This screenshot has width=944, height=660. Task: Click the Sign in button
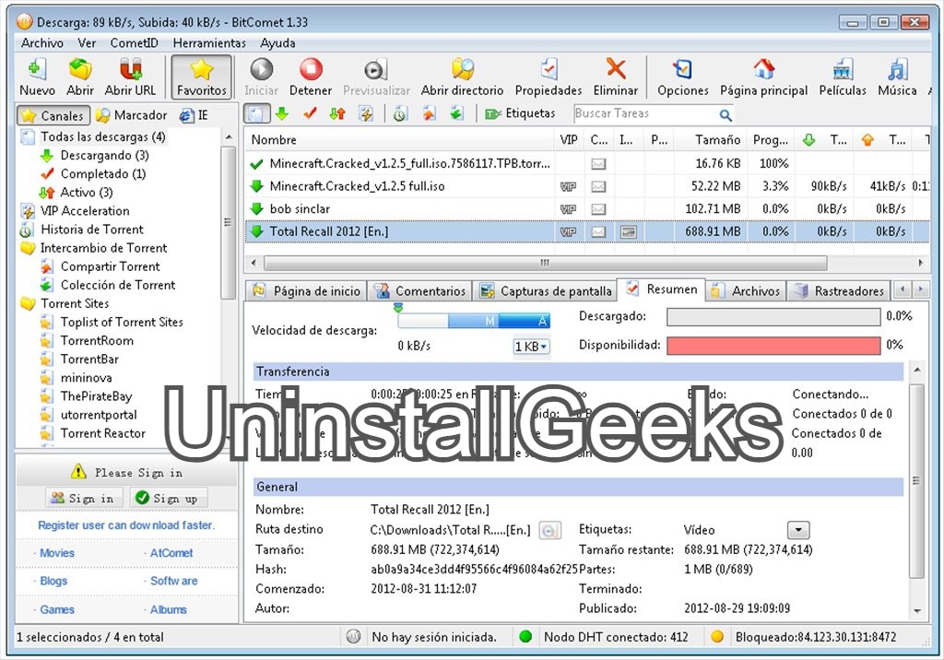84,498
